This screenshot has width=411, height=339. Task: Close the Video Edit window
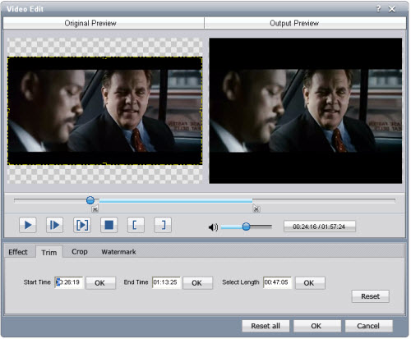(392, 9)
